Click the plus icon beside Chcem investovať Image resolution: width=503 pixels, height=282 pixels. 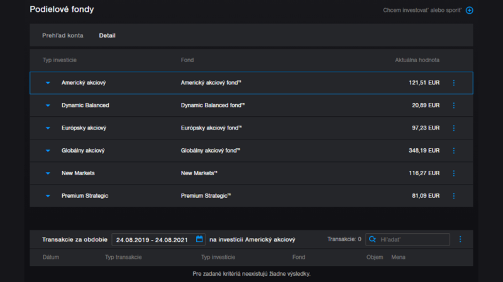tap(469, 10)
